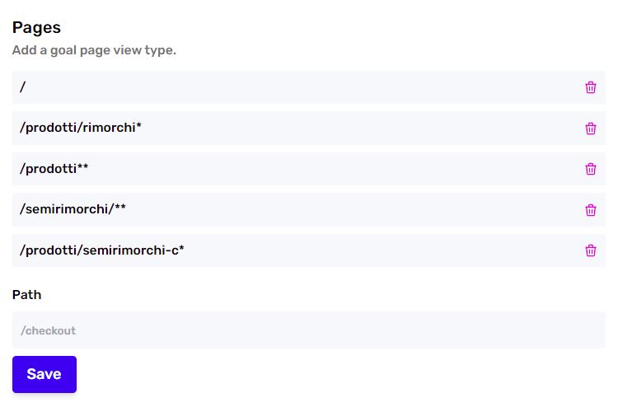Remove /prodotti/semirimorchi-c* using trash icon
This screenshot has height=407, width=618.
point(590,250)
